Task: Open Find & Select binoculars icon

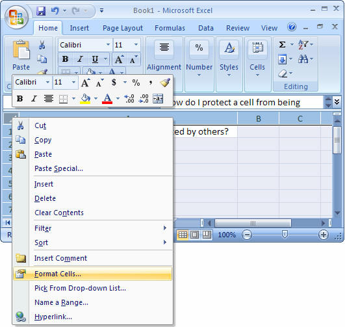Action: 303,59
